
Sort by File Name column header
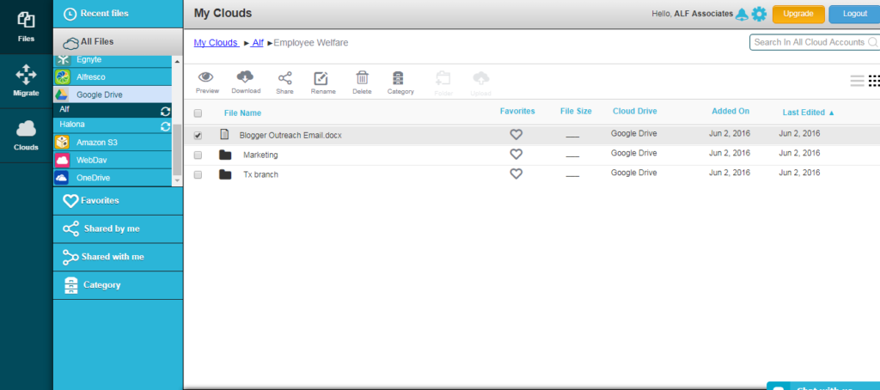point(242,113)
